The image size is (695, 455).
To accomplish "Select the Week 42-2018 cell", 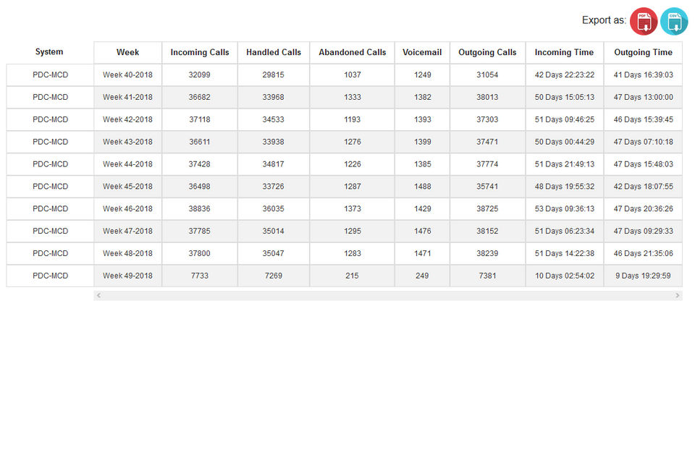I will (127, 119).
